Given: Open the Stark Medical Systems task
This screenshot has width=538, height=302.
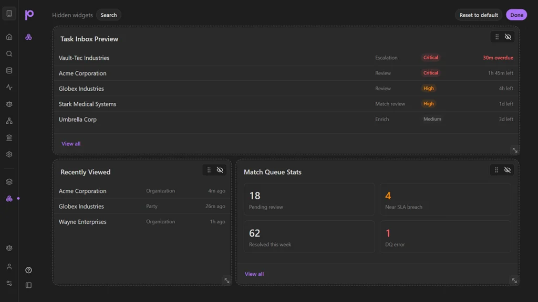Looking at the screenshot, I should [286, 104].
